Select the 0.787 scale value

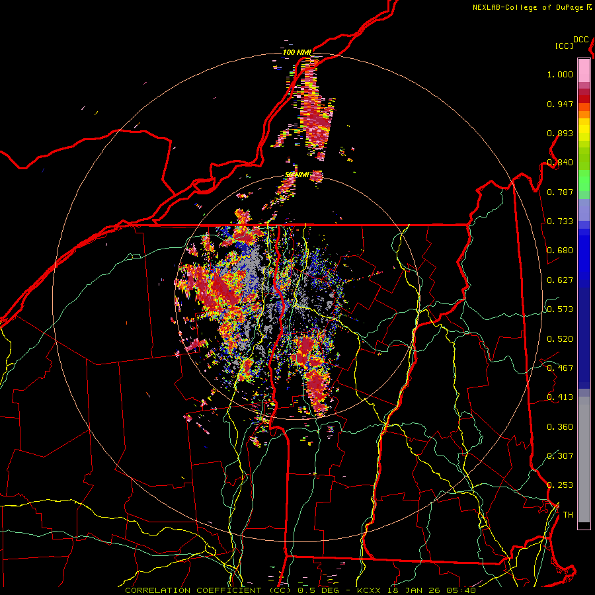click(560, 192)
